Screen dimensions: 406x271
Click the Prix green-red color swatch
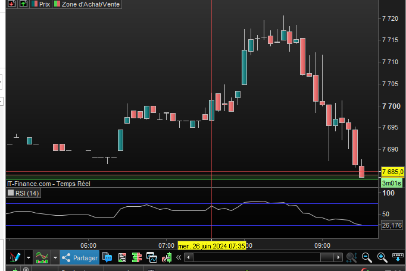(x=35, y=4)
